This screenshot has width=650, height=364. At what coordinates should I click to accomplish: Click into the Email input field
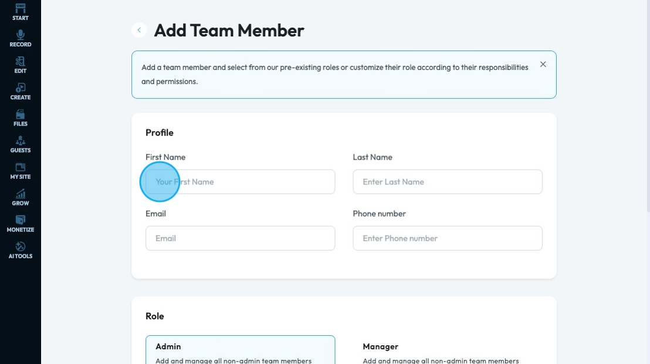pos(241,238)
